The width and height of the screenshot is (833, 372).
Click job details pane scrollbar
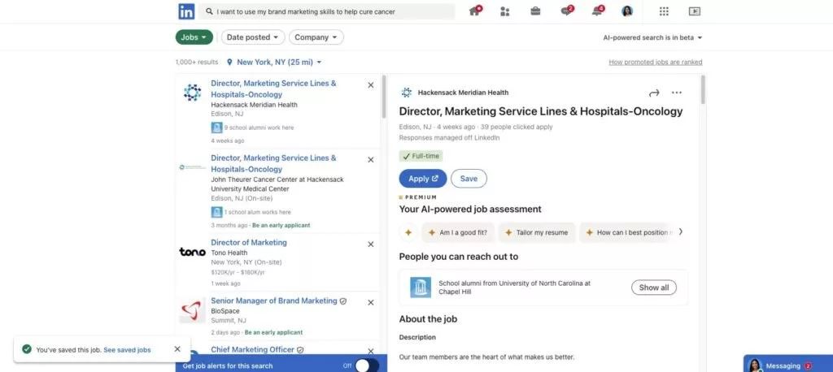(704, 89)
